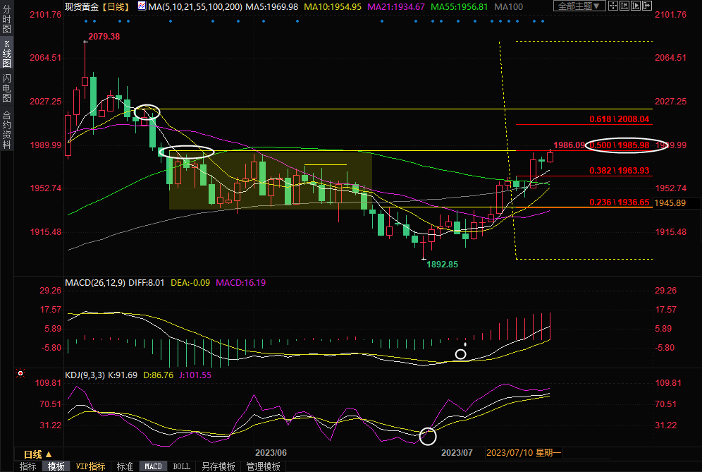
Task: Switch to the 分时图 side tab
Action: (x=6, y=22)
